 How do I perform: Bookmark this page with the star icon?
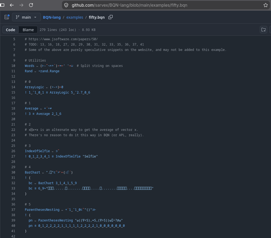pos(266,5)
